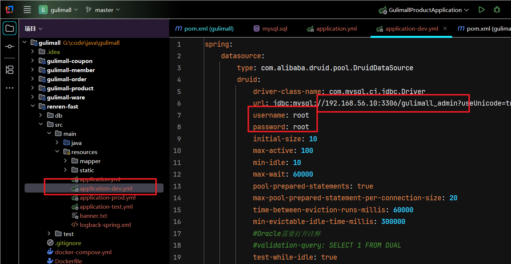
Task: Expand the db folder
Action: [x=41, y=115]
